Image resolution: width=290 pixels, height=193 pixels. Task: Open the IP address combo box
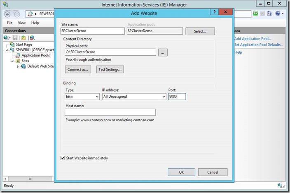(x=134, y=96)
